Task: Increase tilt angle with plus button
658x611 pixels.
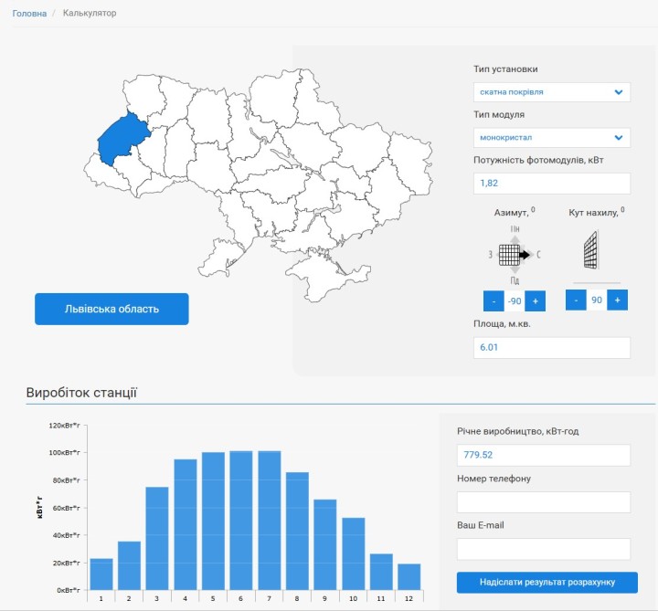Action: click(617, 300)
